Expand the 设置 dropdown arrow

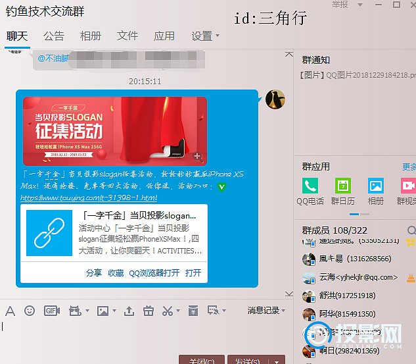(x=218, y=36)
